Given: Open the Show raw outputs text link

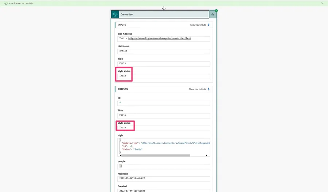Looking at the screenshot, I should coord(197,89).
